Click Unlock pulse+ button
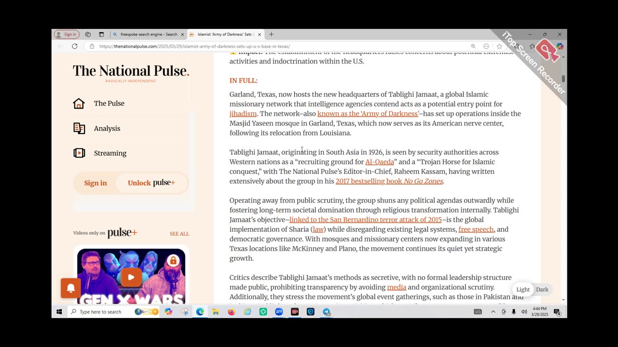 (152, 183)
